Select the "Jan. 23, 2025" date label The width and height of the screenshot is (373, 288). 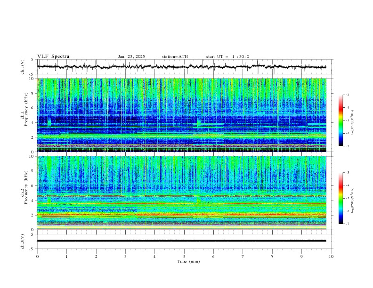[x=131, y=56]
